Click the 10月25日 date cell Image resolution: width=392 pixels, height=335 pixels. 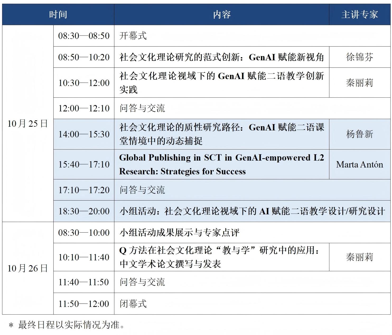click(x=28, y=124)
